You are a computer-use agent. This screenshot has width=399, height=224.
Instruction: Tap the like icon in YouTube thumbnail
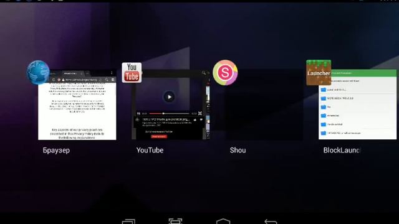[195, 119]
